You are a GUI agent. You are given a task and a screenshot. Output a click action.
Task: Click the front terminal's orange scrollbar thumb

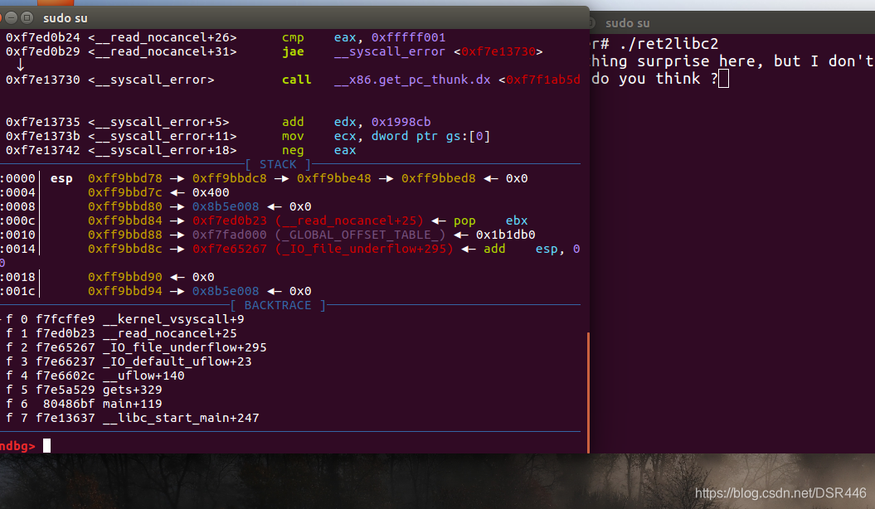click(x=588, y=392)
